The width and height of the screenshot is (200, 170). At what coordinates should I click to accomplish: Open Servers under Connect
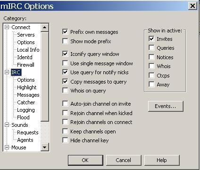[26, 35]
